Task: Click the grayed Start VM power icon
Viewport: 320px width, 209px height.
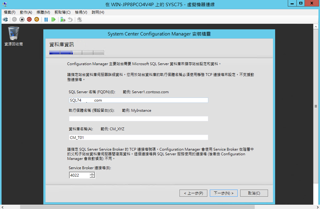Action: [x=14, y=19]
